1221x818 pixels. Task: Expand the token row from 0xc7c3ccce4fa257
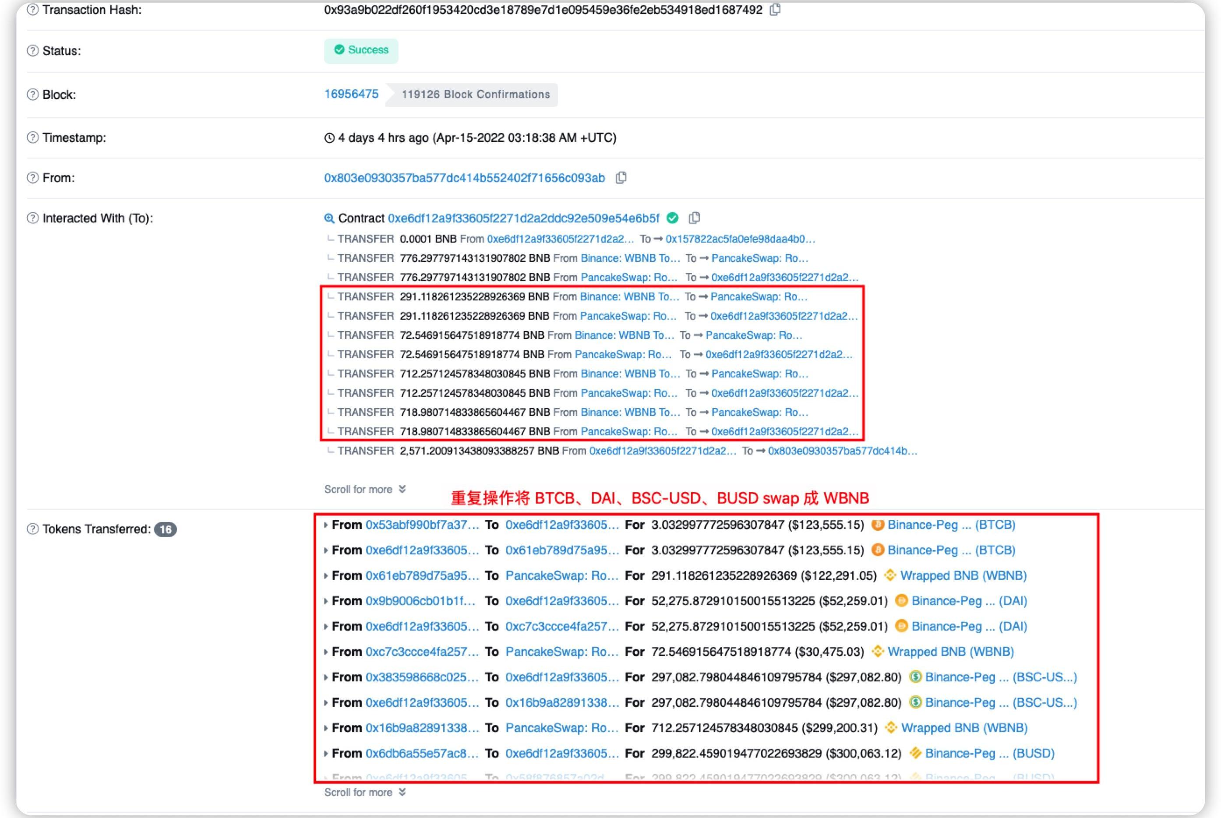click(325, 652)
